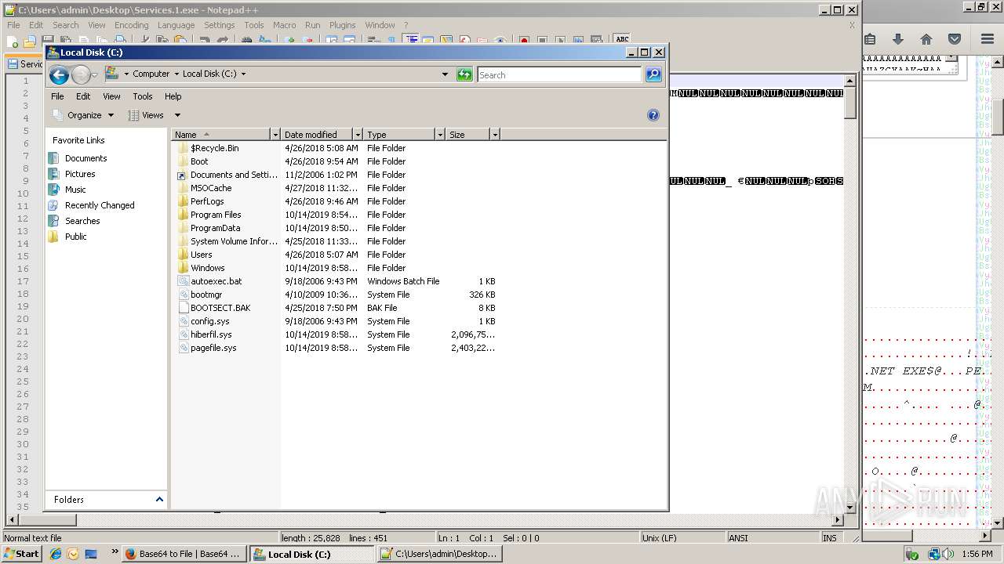Switch to Base64 to File Firefox taskbar button
Image resolution: width=1004 pixels, height=564 pixels.
click(x=184, y=554)
